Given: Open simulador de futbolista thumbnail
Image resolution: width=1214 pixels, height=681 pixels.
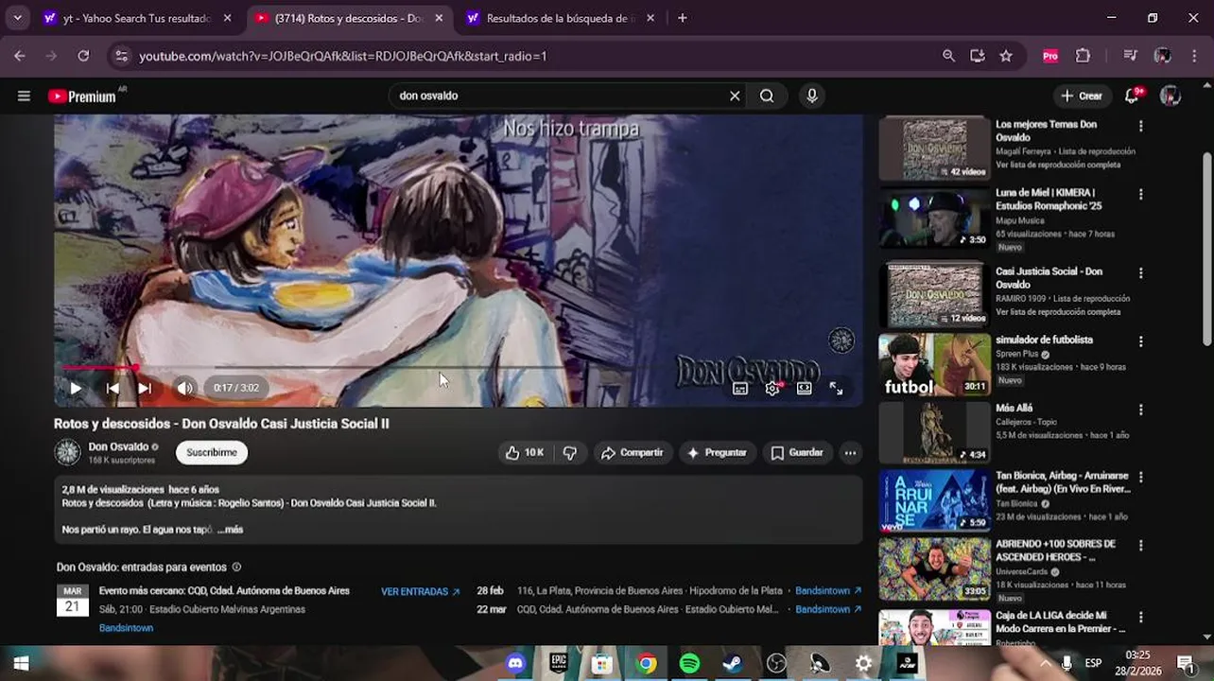Looking at the screenshot, I should [x=934, y=364].
